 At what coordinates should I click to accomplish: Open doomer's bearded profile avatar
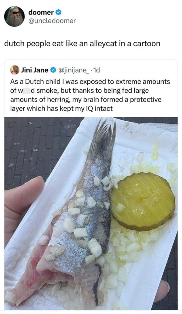pos(14,16)
